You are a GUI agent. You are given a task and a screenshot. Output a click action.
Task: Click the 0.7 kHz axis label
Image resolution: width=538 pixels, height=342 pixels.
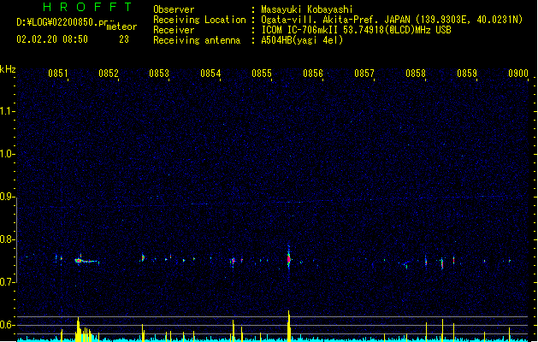point(7,282)
